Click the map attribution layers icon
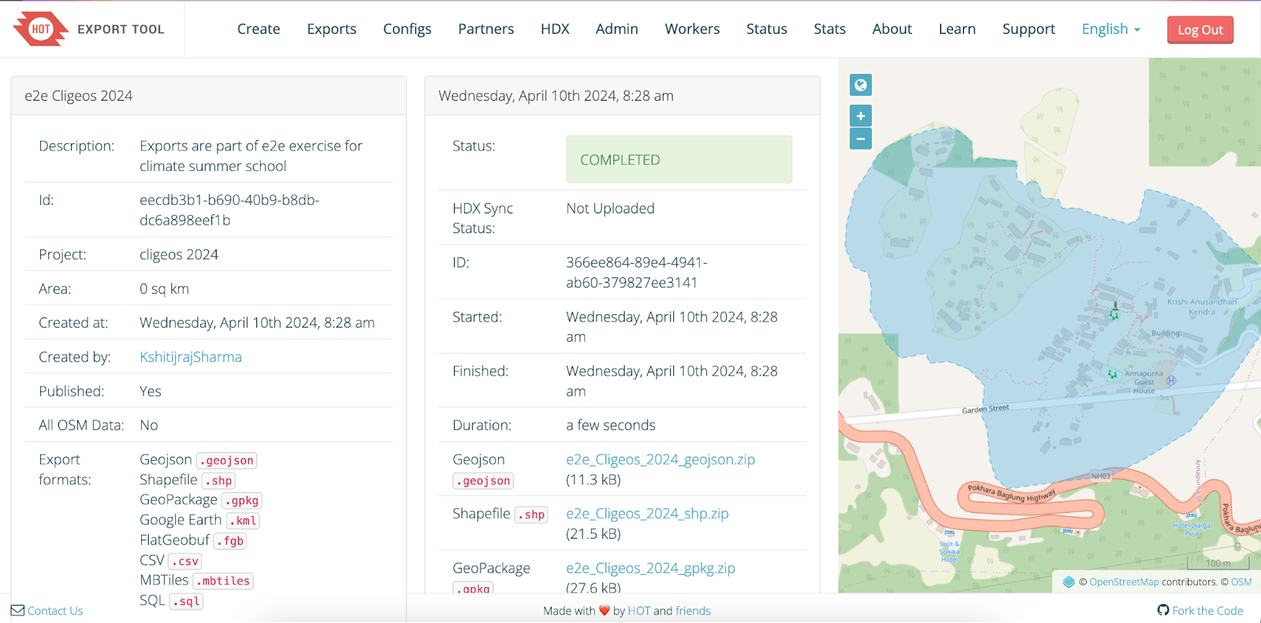The width and height of the screenshot is (1261, 623). tap(1069, 582)
